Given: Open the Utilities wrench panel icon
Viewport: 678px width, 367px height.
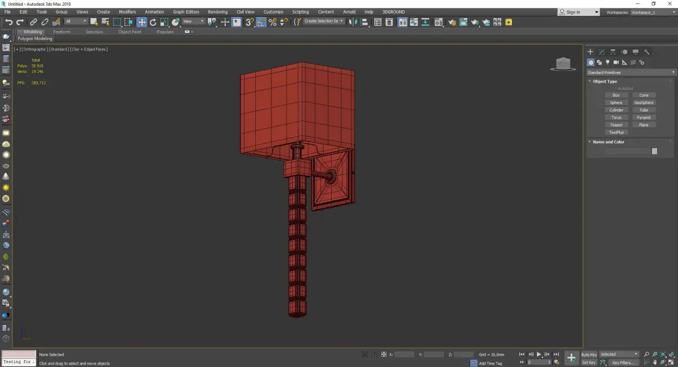Looking at the screenshot, I should [x=647, y=51].
